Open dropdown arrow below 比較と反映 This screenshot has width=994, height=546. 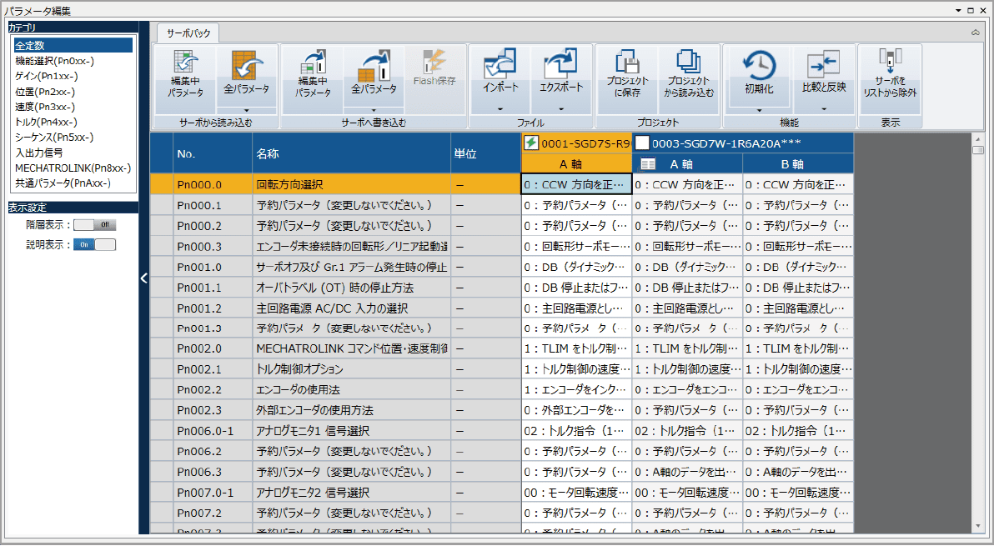pos(824,108)
